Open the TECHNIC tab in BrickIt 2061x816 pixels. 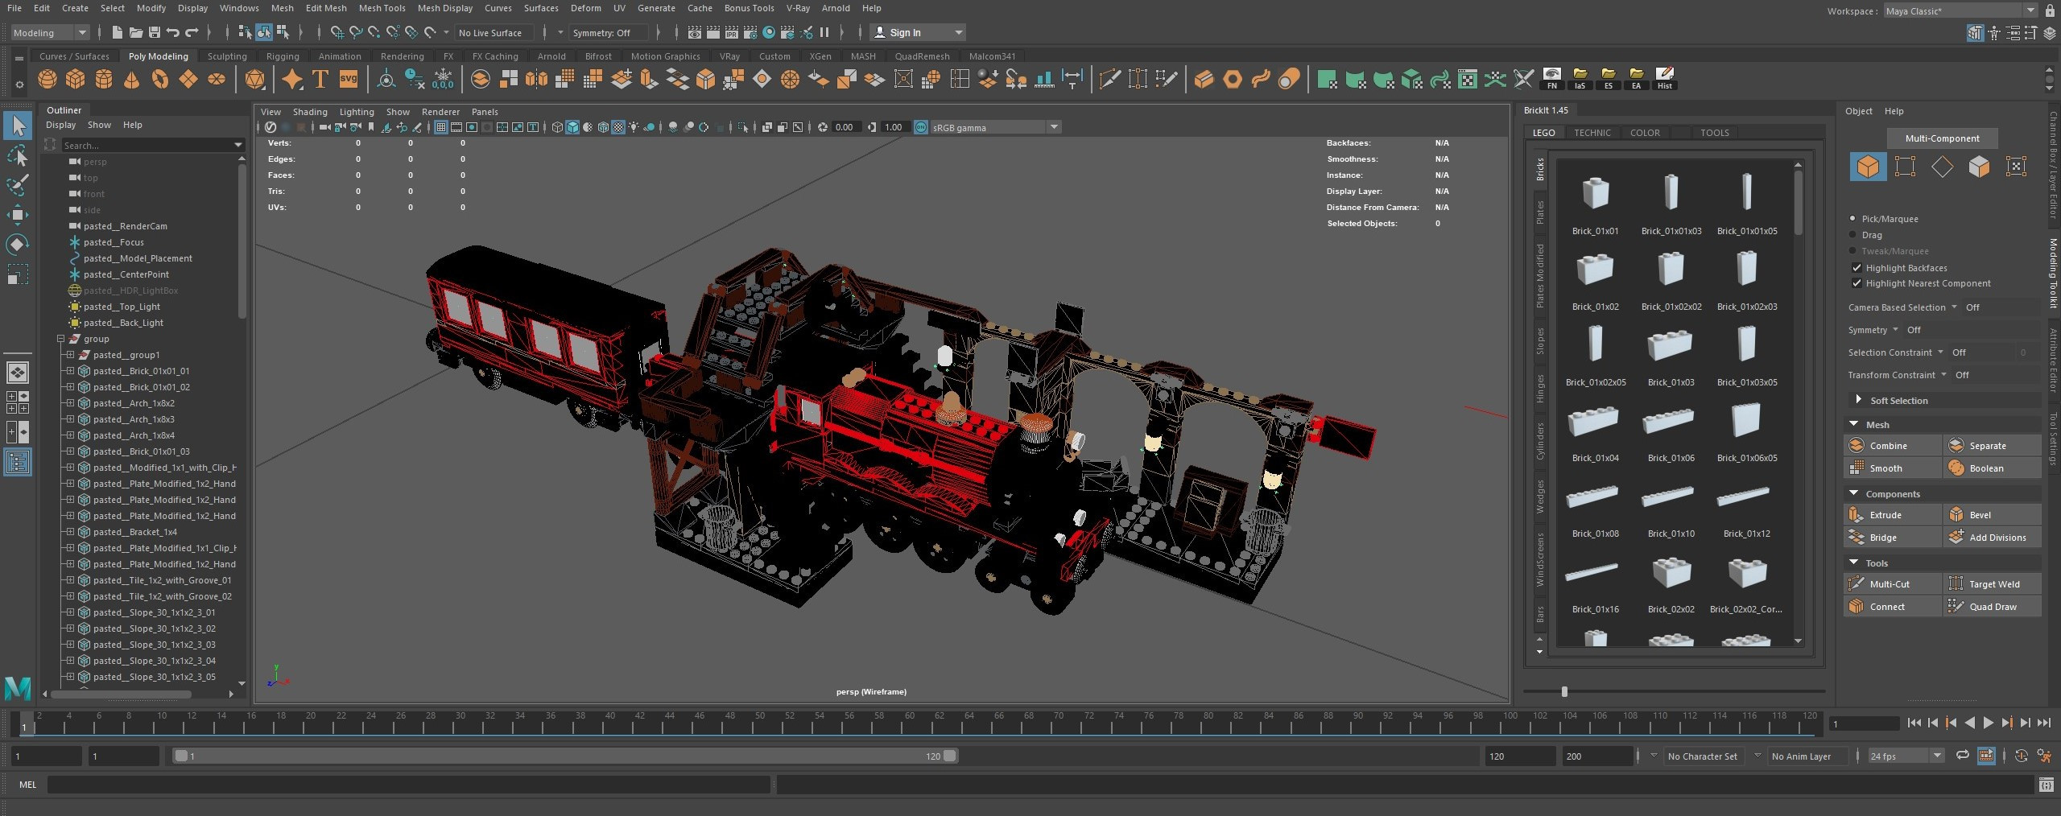pos(1592,133)
